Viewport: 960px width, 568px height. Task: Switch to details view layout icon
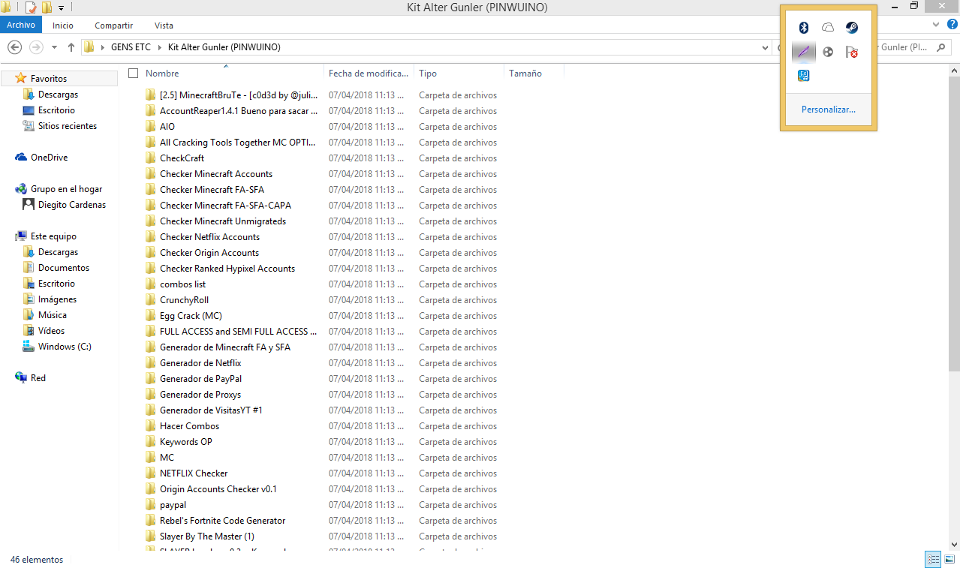click(x=934, y=559)
